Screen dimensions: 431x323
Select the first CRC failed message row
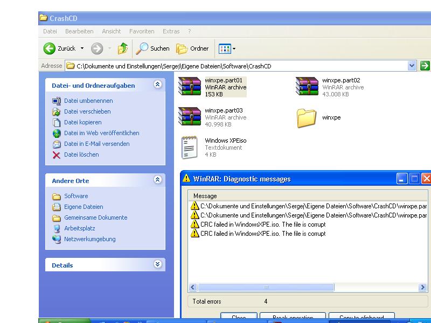258,224
